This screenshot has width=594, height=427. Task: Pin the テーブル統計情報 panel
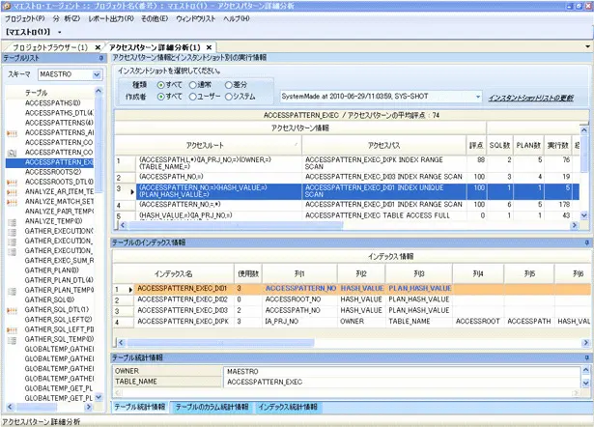587,357
